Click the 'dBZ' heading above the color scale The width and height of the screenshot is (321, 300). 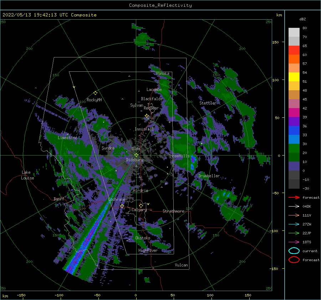tap(302, 19)
